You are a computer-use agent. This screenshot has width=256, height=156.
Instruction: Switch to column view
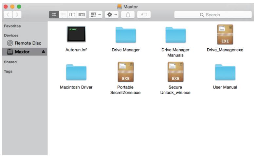[72, 15]
